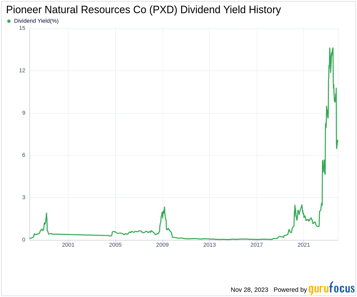This screenshot has width=357, height=297.
Task: Click the green Dividend Yield legend dot
Action: [9, 21]
